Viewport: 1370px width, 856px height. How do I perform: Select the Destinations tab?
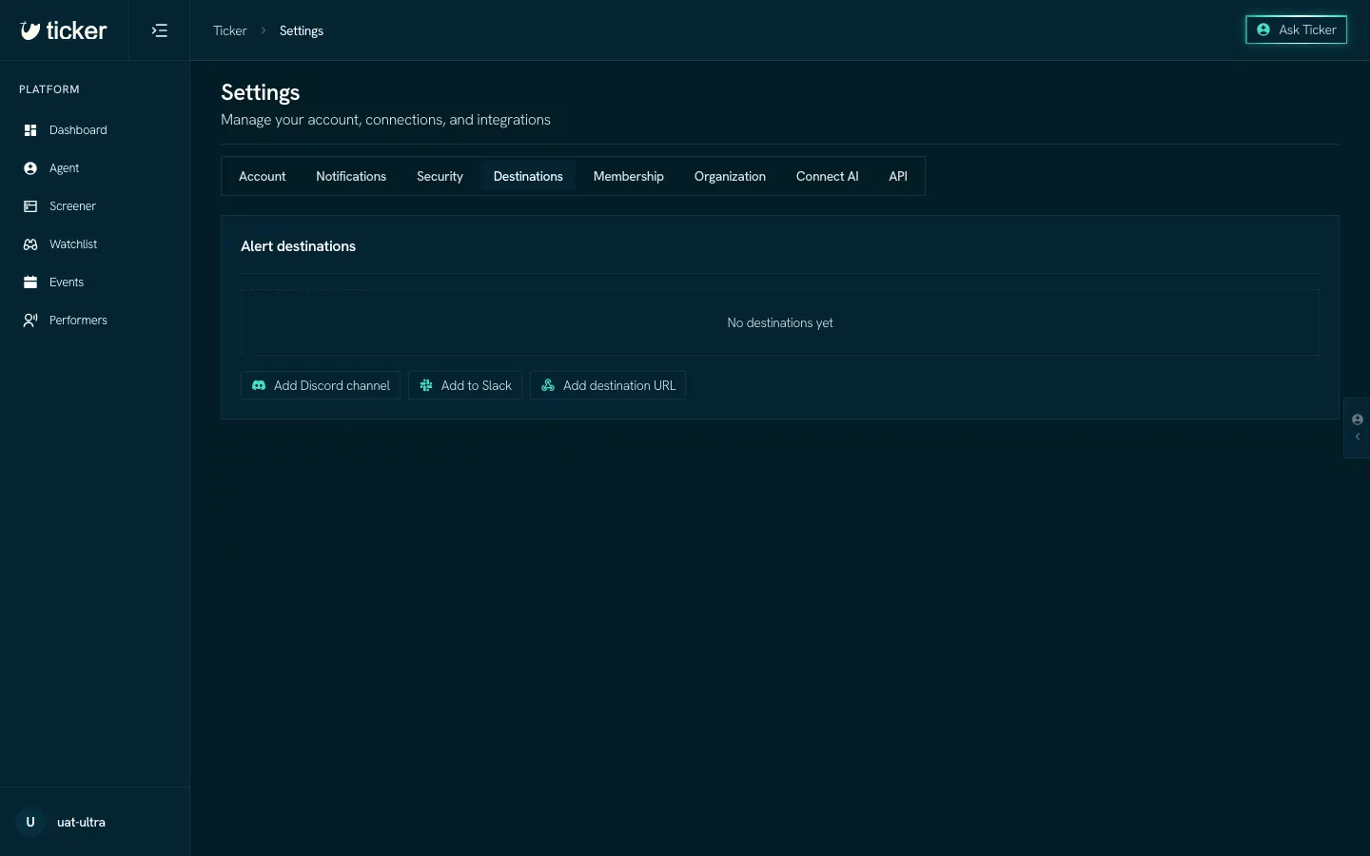pos(528,176)
